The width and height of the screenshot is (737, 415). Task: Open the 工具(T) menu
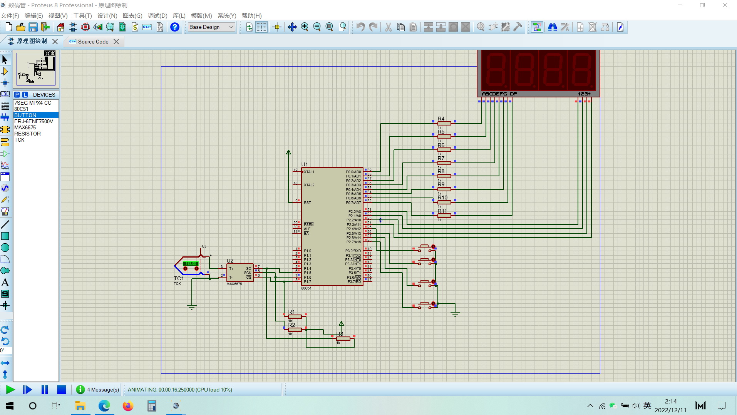coord(82,15)
